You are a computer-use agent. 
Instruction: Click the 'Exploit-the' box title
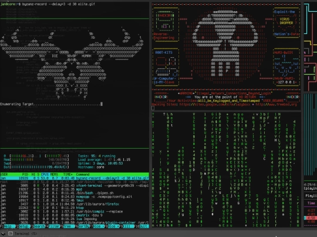(x=285, y=12)
